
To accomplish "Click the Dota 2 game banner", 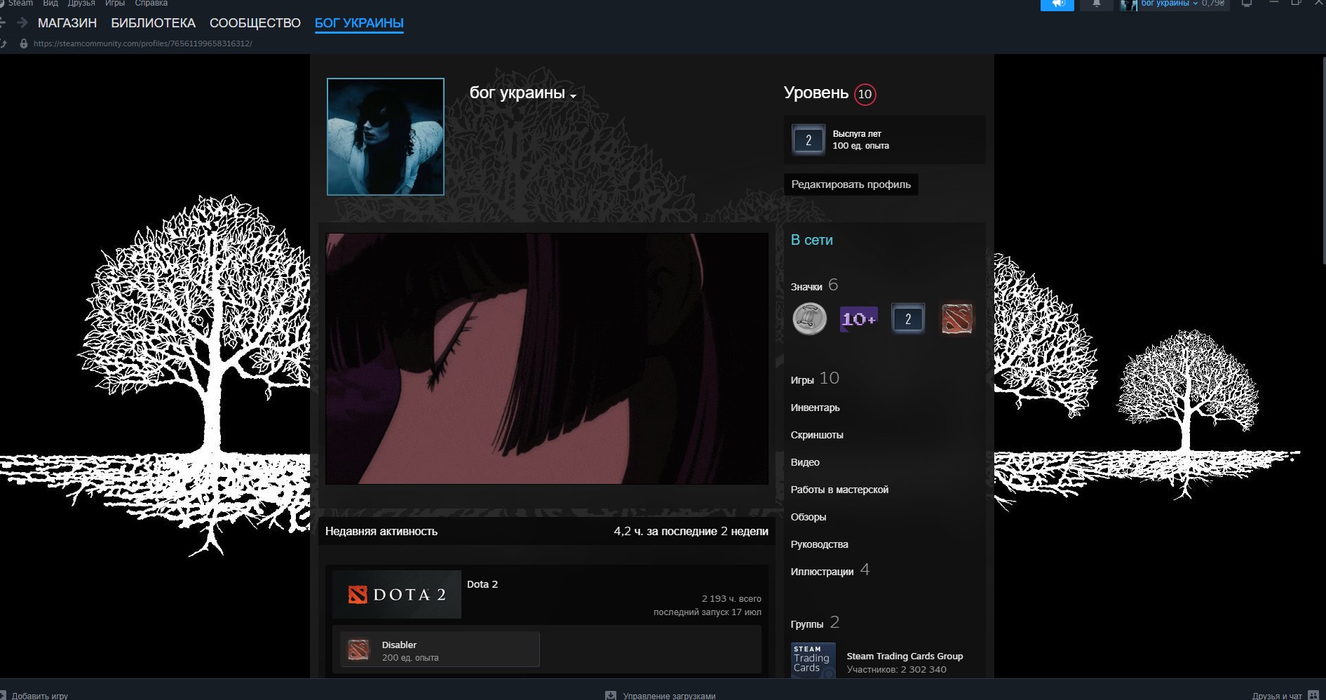I will 397,594.
